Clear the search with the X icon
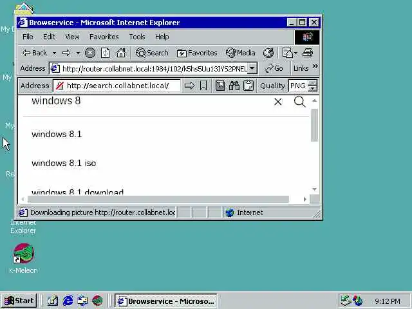The image size is (412, 309). pos(278,102)
